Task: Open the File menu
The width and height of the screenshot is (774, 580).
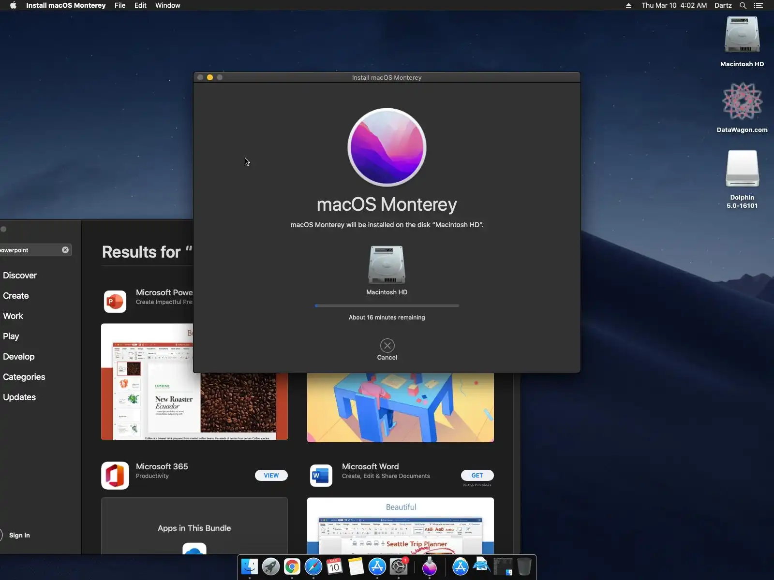Action: click(120, 5)
